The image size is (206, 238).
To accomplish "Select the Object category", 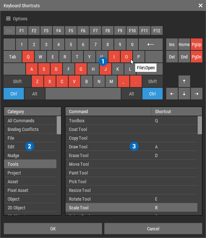I will pos(30,199).
